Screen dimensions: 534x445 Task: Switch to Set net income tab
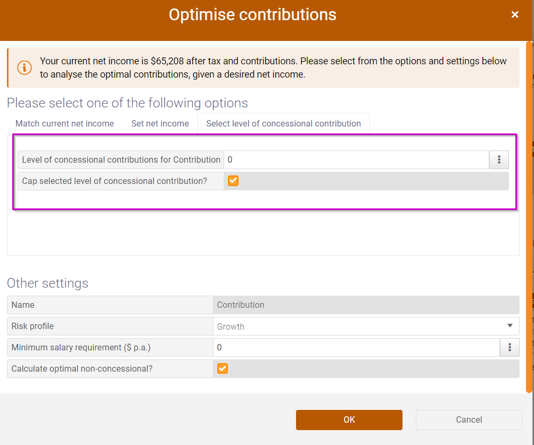click(x=160, y=123)
